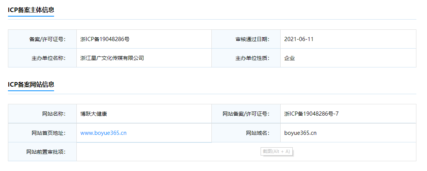Click the 网站备案/许可证号 label

(x=246, y=114)
